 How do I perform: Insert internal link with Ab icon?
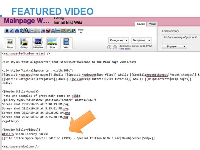tap(17, 31)
